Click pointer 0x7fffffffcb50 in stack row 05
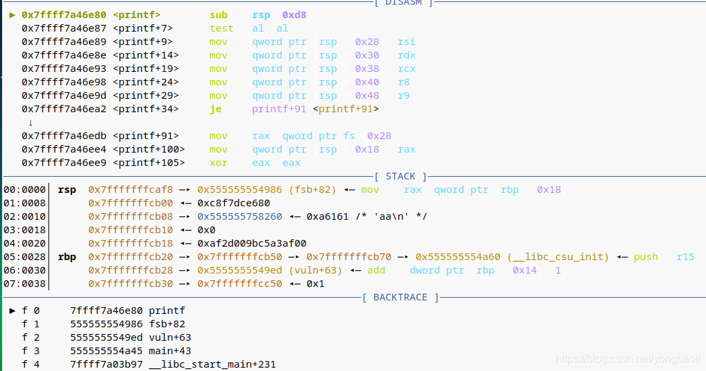Viewport: 706px width, 371px height. (x=240, y=257)
